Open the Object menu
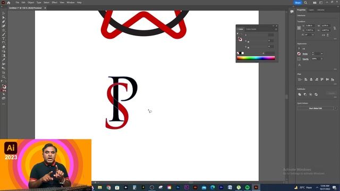This screenshot has width=340, height=191. click(x=31, y=3)
